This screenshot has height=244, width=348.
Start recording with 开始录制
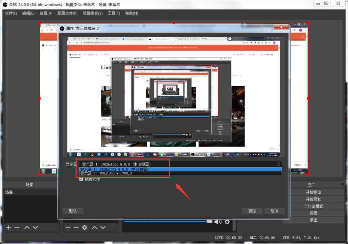(314, 199)
